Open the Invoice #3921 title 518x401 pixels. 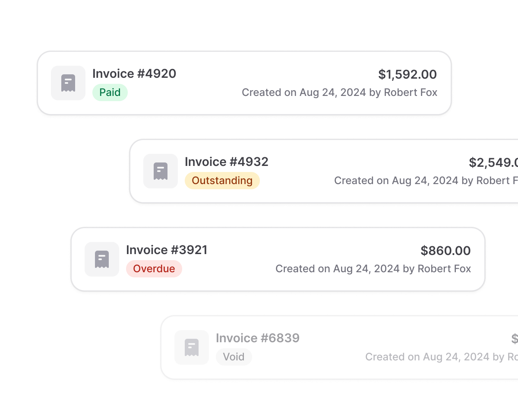[x=167, y=250]
